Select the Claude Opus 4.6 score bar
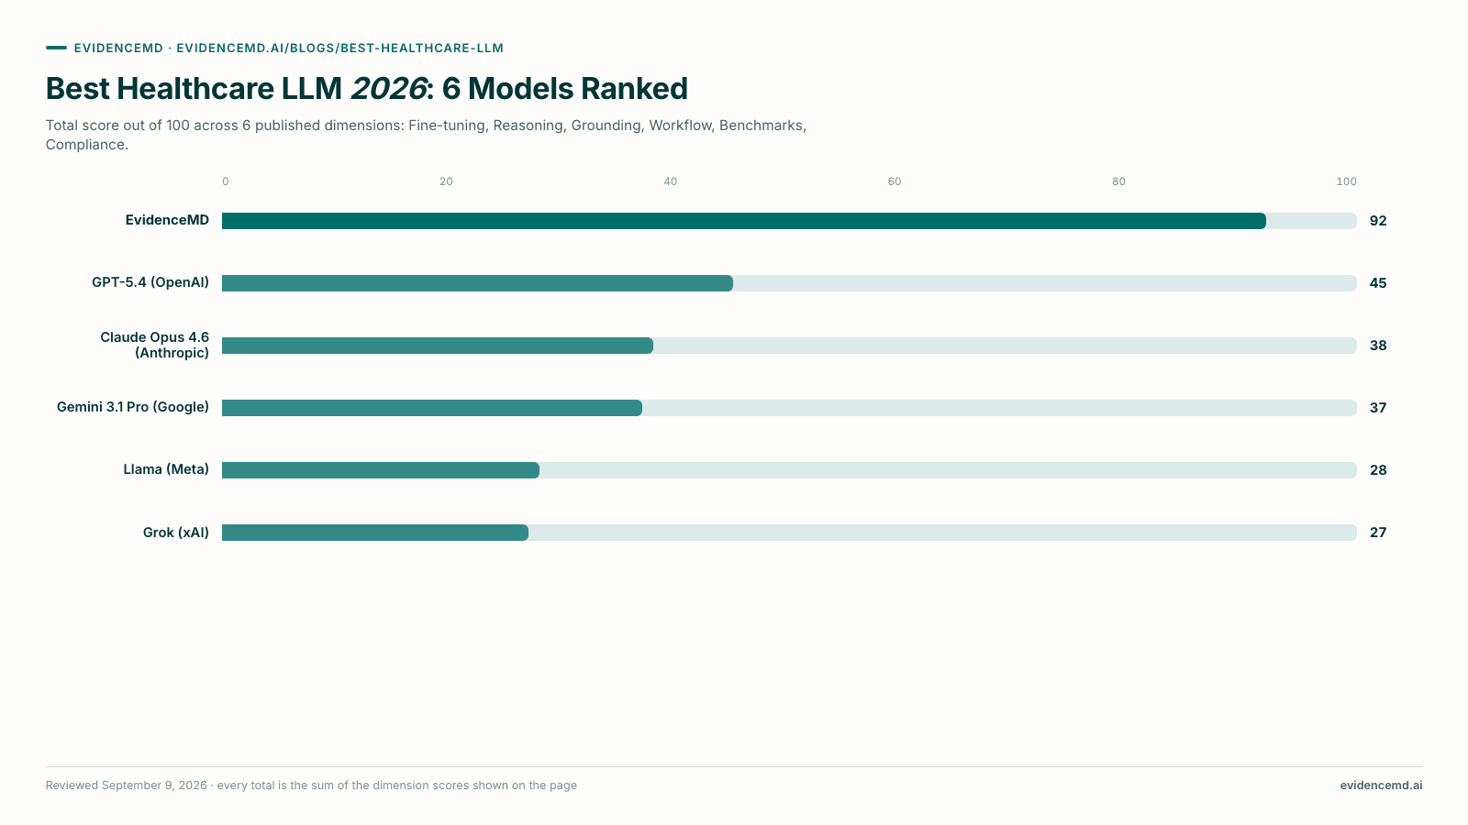Image resolution: width=1468 pixels, height=825 pixels. point(438,346)
